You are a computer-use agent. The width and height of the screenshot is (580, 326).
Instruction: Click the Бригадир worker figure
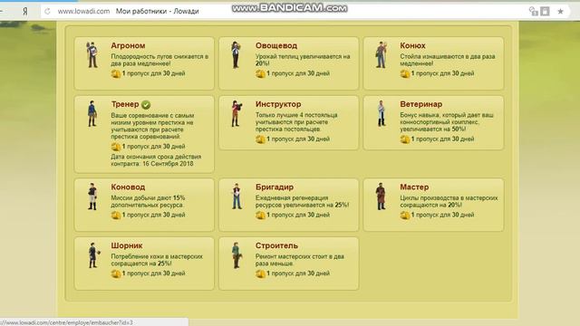237,197
